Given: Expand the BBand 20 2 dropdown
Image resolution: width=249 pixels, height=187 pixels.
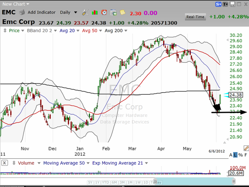Looking at the screenshot, I should coord(55,30).
